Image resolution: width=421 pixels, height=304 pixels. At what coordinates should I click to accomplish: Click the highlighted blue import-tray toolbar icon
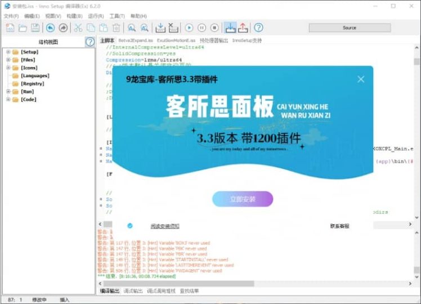230,28
